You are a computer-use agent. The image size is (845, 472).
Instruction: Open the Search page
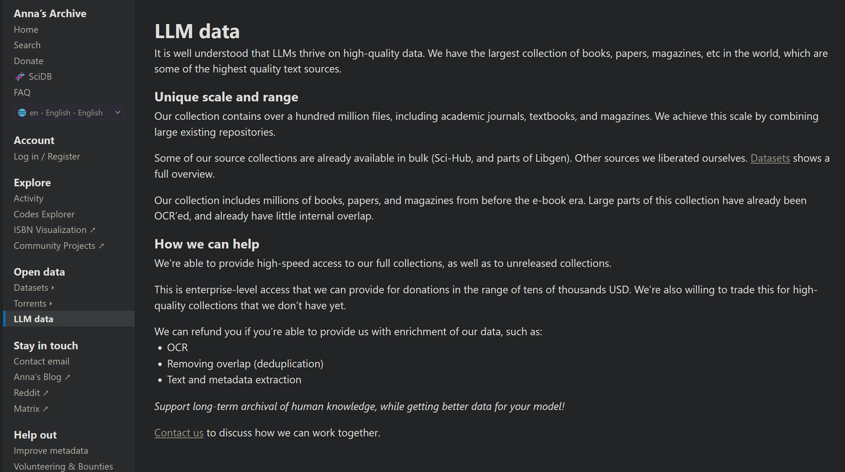[27, 45]
